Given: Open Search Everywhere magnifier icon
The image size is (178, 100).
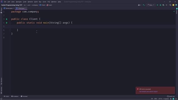Looking at the screenshot, I should point(170,5).
